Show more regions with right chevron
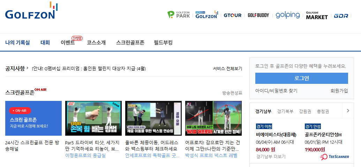The height and width of the screenshot is (167, 361). tap(348, 111)
